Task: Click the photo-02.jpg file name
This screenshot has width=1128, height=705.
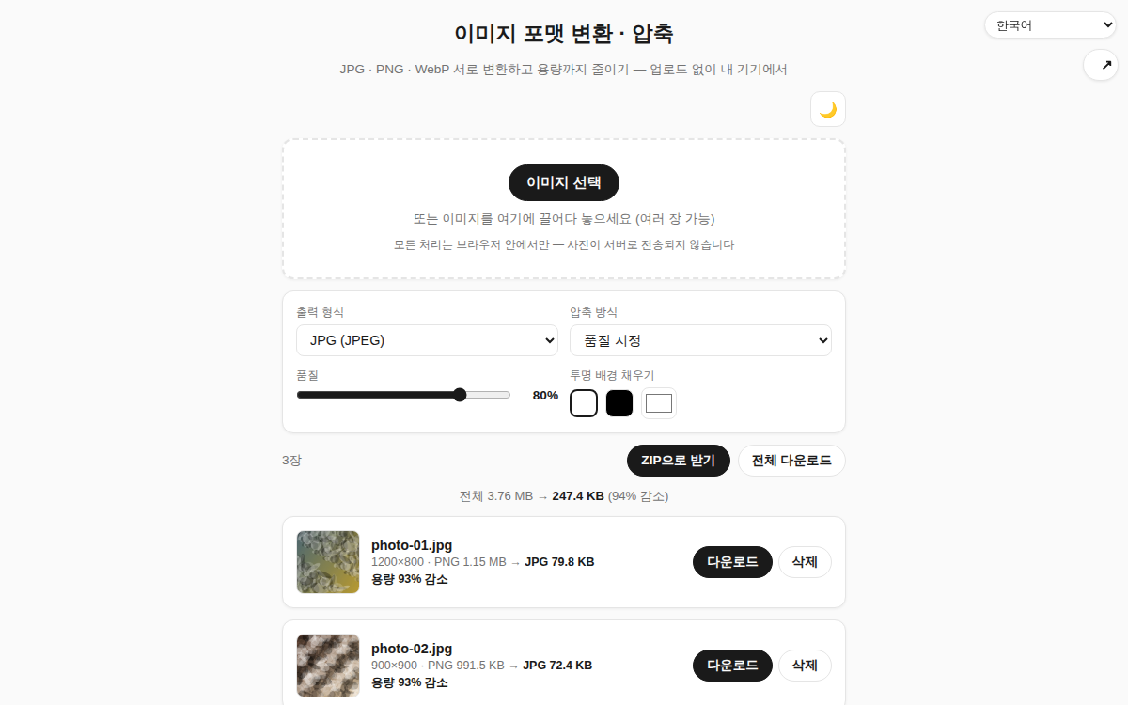Action: tap(412, 649)
